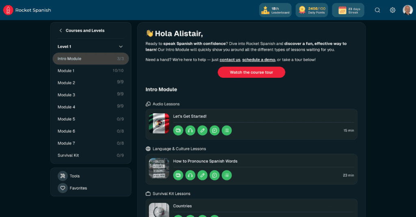Click the Language & Culture Lessons label

(179, 149)
